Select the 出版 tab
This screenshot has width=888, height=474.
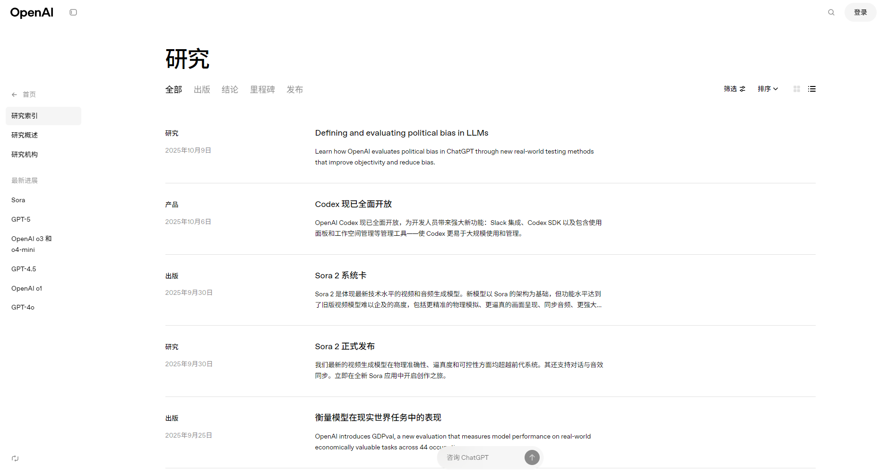coord(202,90)
